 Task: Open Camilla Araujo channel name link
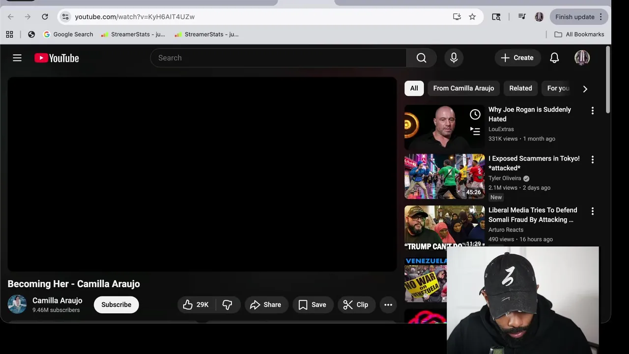(57, 300)
